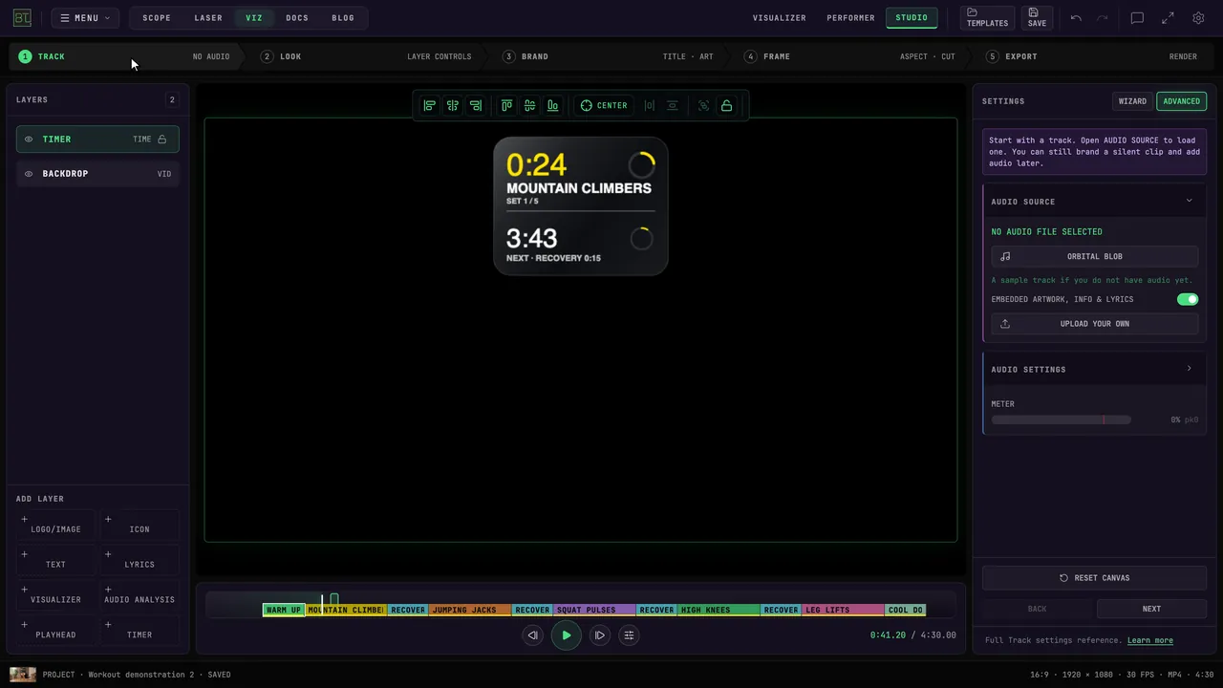The height and width of the screenshot is (688, 1223).
Task: Align selection to vertical middle
Action: point(529,105)
